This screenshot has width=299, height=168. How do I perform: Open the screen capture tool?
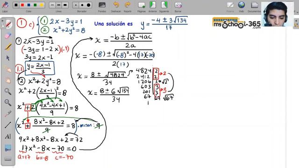(x=8, y=148)
